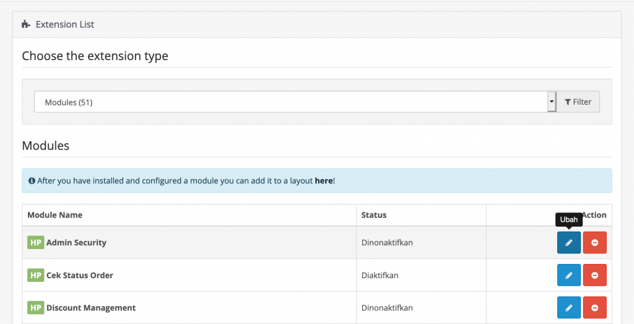Open the Modules (51) extension type dropdown
Viewport: 634px width, 324px height.
[290, 102]
